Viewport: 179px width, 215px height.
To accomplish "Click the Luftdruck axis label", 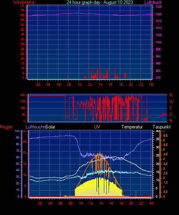I will pos(153,2).
